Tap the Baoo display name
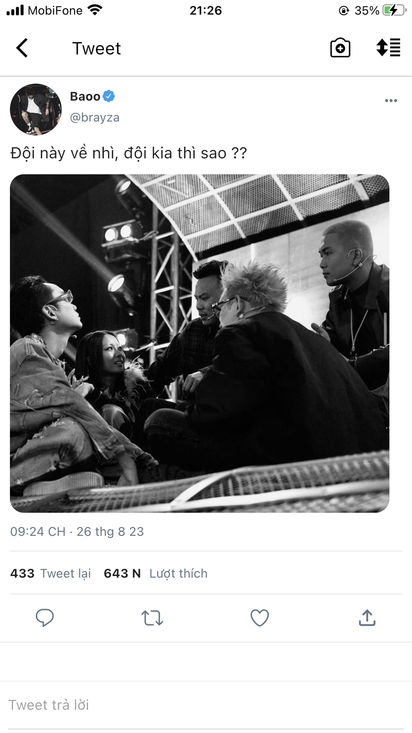 click(x=85, y=97)
